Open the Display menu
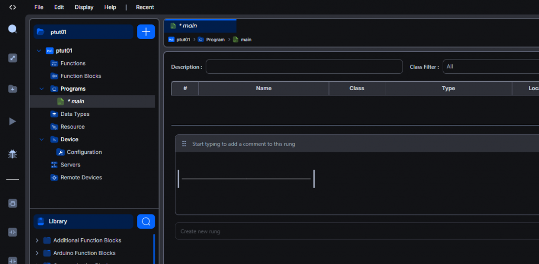The image size is (539, 264). point(84,7)
